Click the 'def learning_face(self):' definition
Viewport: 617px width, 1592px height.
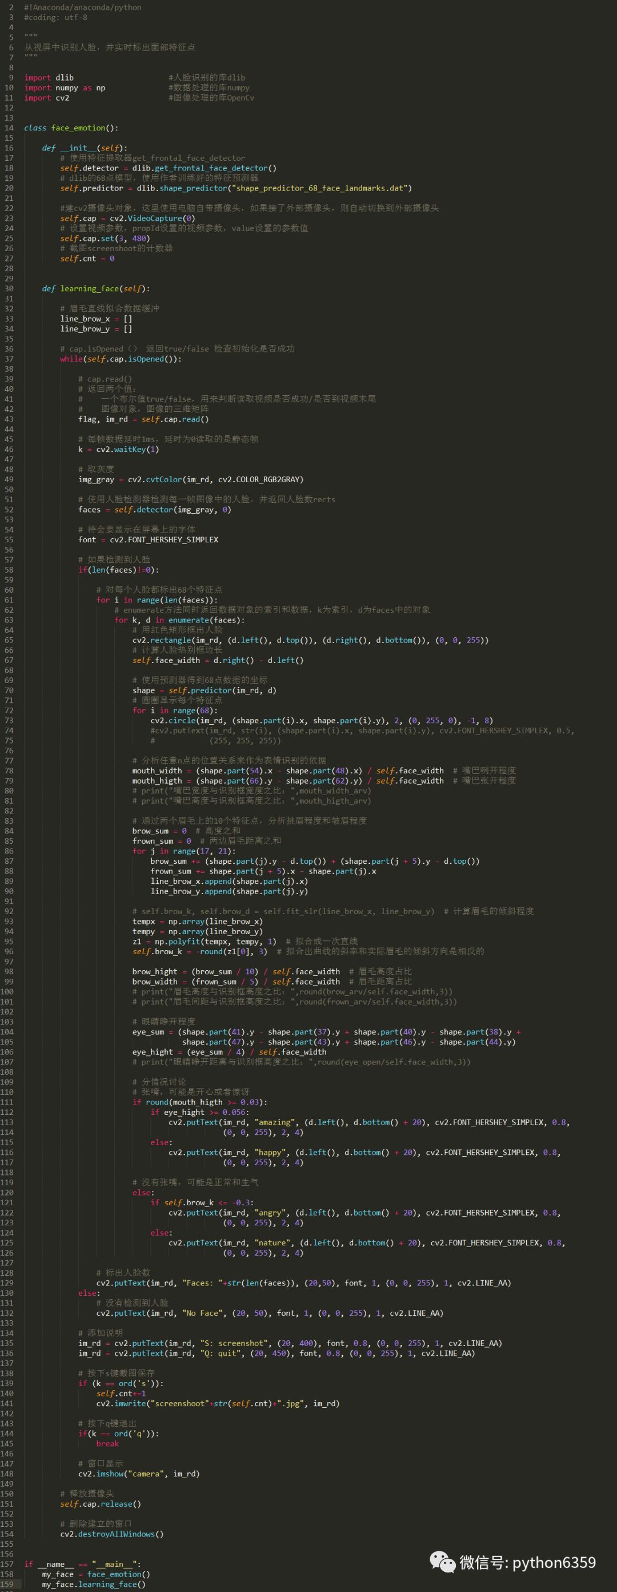coord(95,289)
